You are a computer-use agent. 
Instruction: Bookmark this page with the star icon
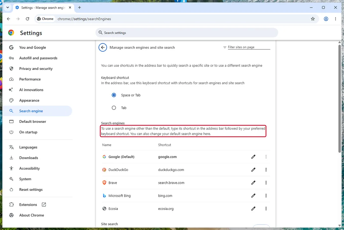(x=313, y=19)
